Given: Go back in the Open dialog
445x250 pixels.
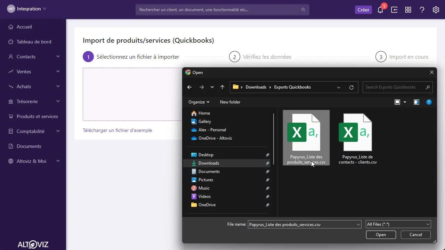Looking at the screenshot, I should [x=189, y=87].
